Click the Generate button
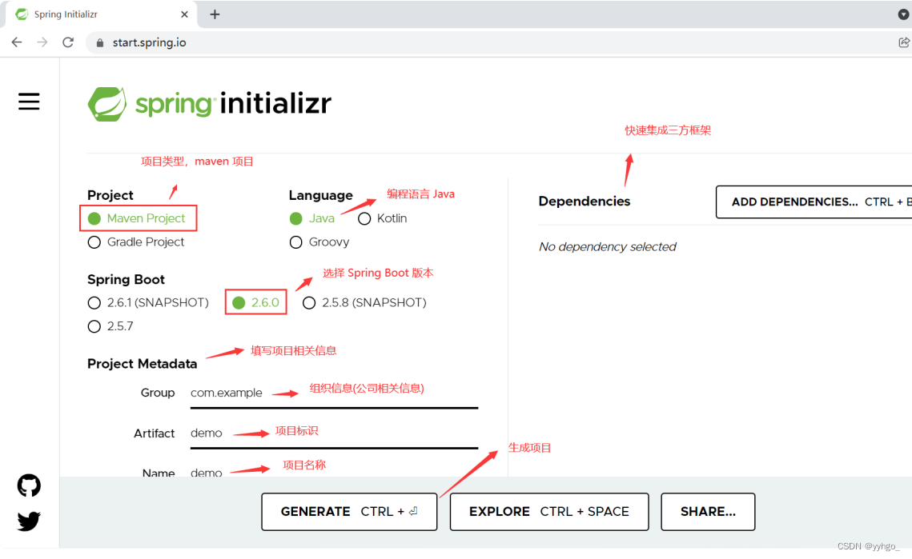 (349, 512)
